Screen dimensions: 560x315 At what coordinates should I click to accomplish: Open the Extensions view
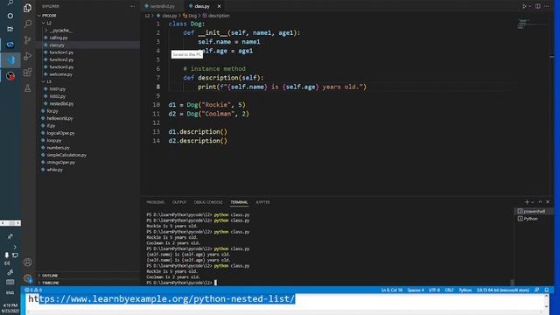point(27,72)
